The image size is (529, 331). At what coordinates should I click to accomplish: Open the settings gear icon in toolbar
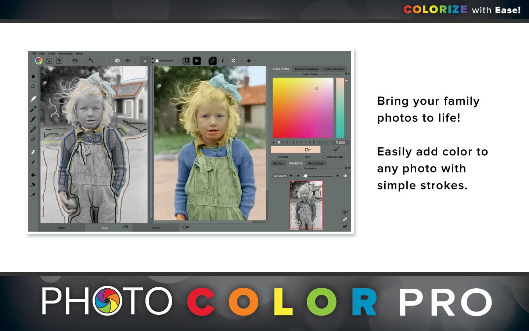tap(249, 61)
